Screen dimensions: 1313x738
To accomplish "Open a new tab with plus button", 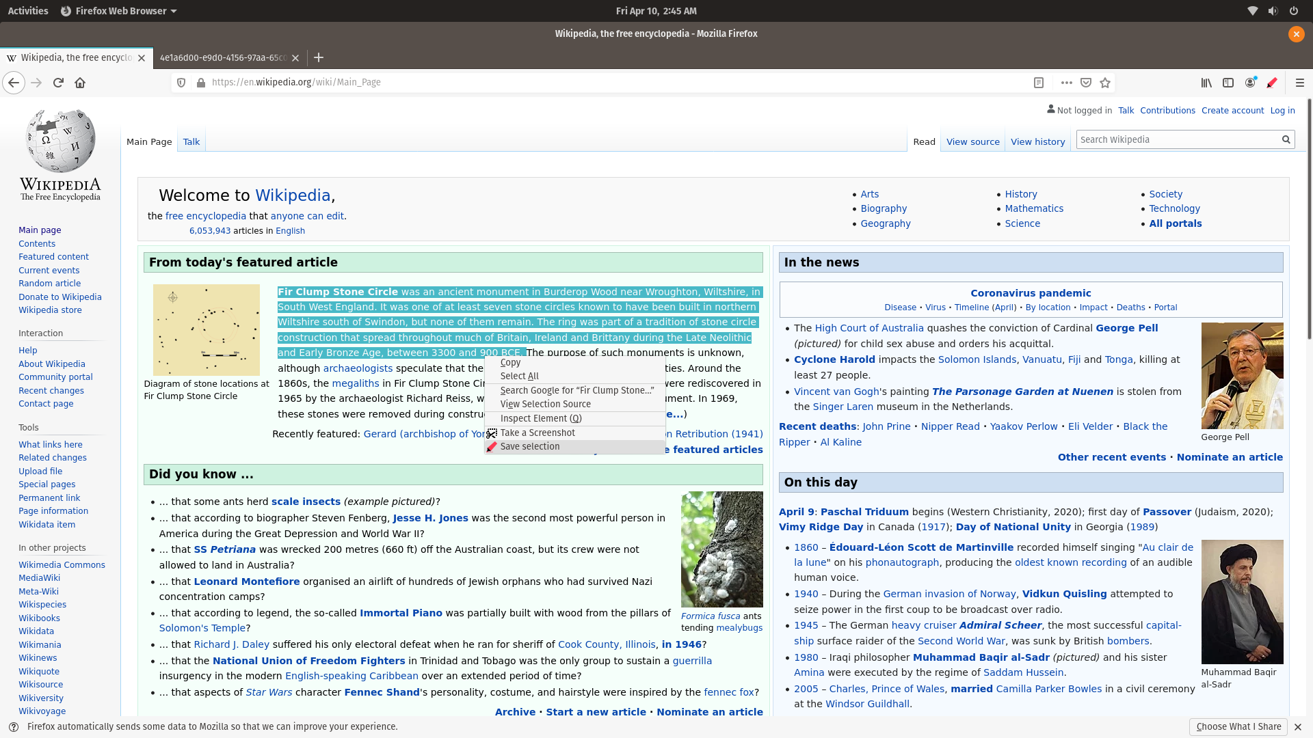I will (319, 58).
